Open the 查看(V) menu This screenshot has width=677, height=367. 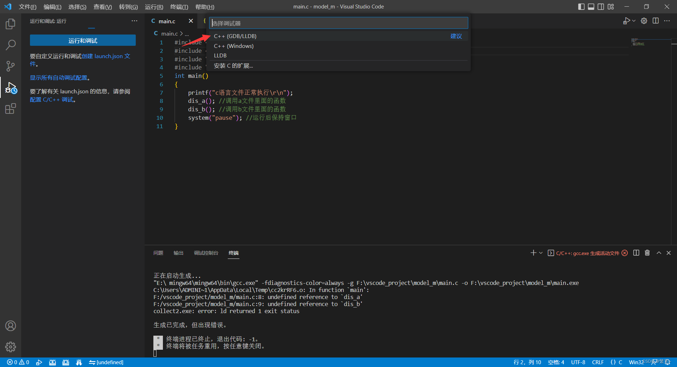[103, 7]
